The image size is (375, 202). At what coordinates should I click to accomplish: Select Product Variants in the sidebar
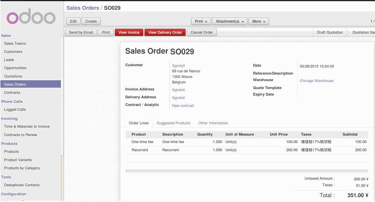pos(18,160)
